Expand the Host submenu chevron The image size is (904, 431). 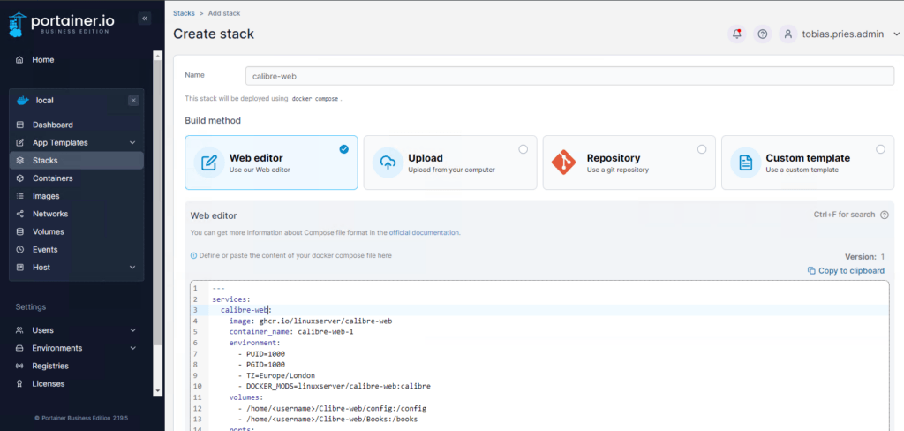pos(132,268)
